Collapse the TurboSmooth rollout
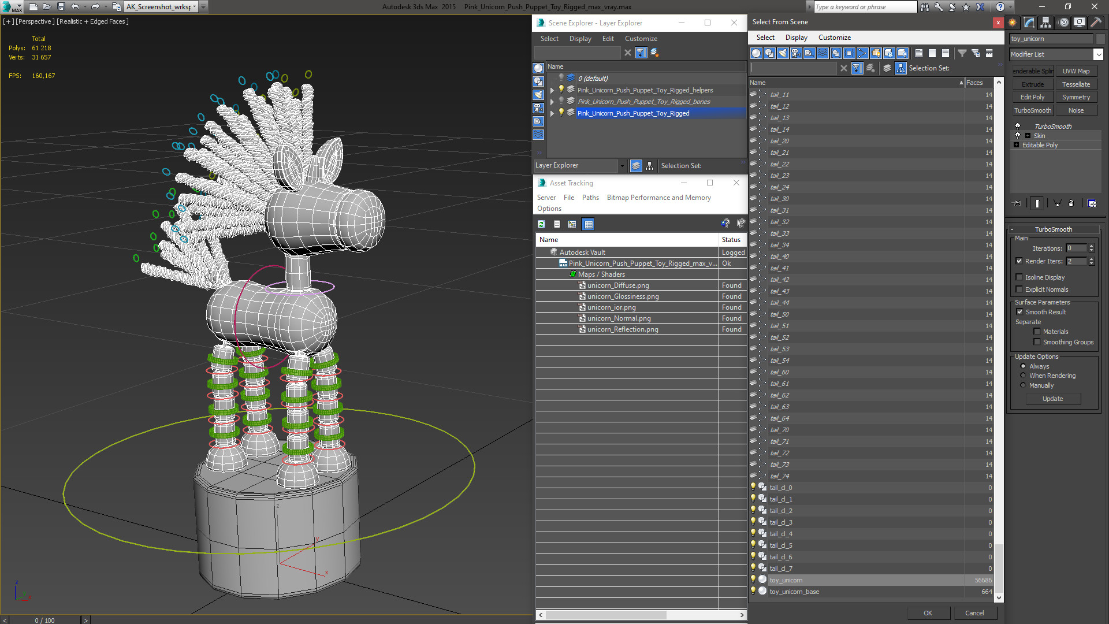 click(1054, 229)
